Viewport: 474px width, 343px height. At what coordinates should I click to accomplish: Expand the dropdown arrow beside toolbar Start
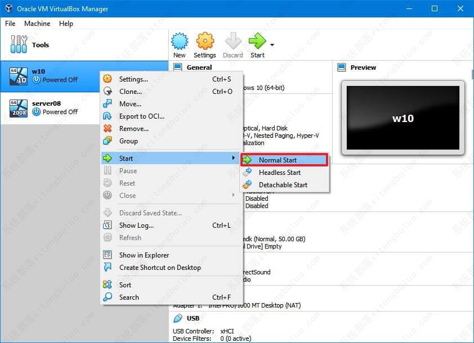pyautogui.click(x=272, y=45)
